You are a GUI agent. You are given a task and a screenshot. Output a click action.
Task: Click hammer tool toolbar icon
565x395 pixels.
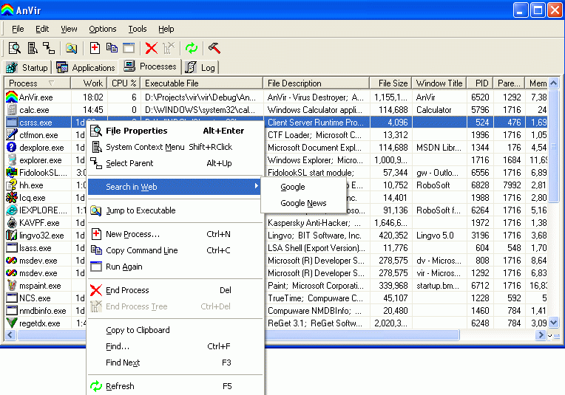tap(214, 48)
